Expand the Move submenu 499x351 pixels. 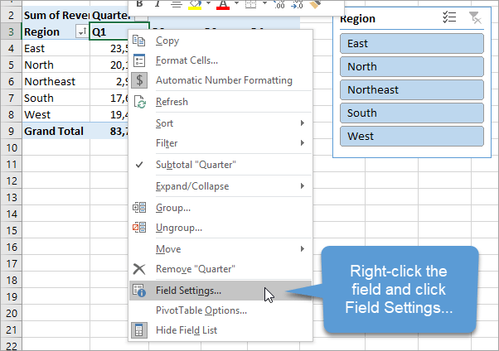pyautogui.click(x=303, y=248)
